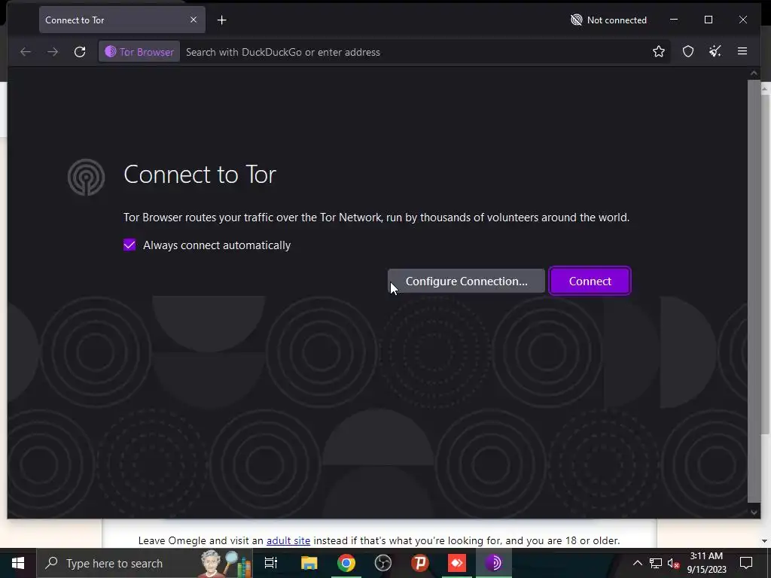Click the taskbar search box
This screenshot has height=578, width=771.
click(144, 563)
